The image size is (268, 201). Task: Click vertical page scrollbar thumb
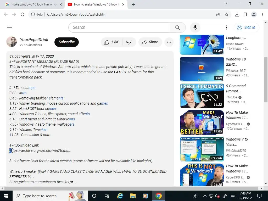click(x=266, y=80)
